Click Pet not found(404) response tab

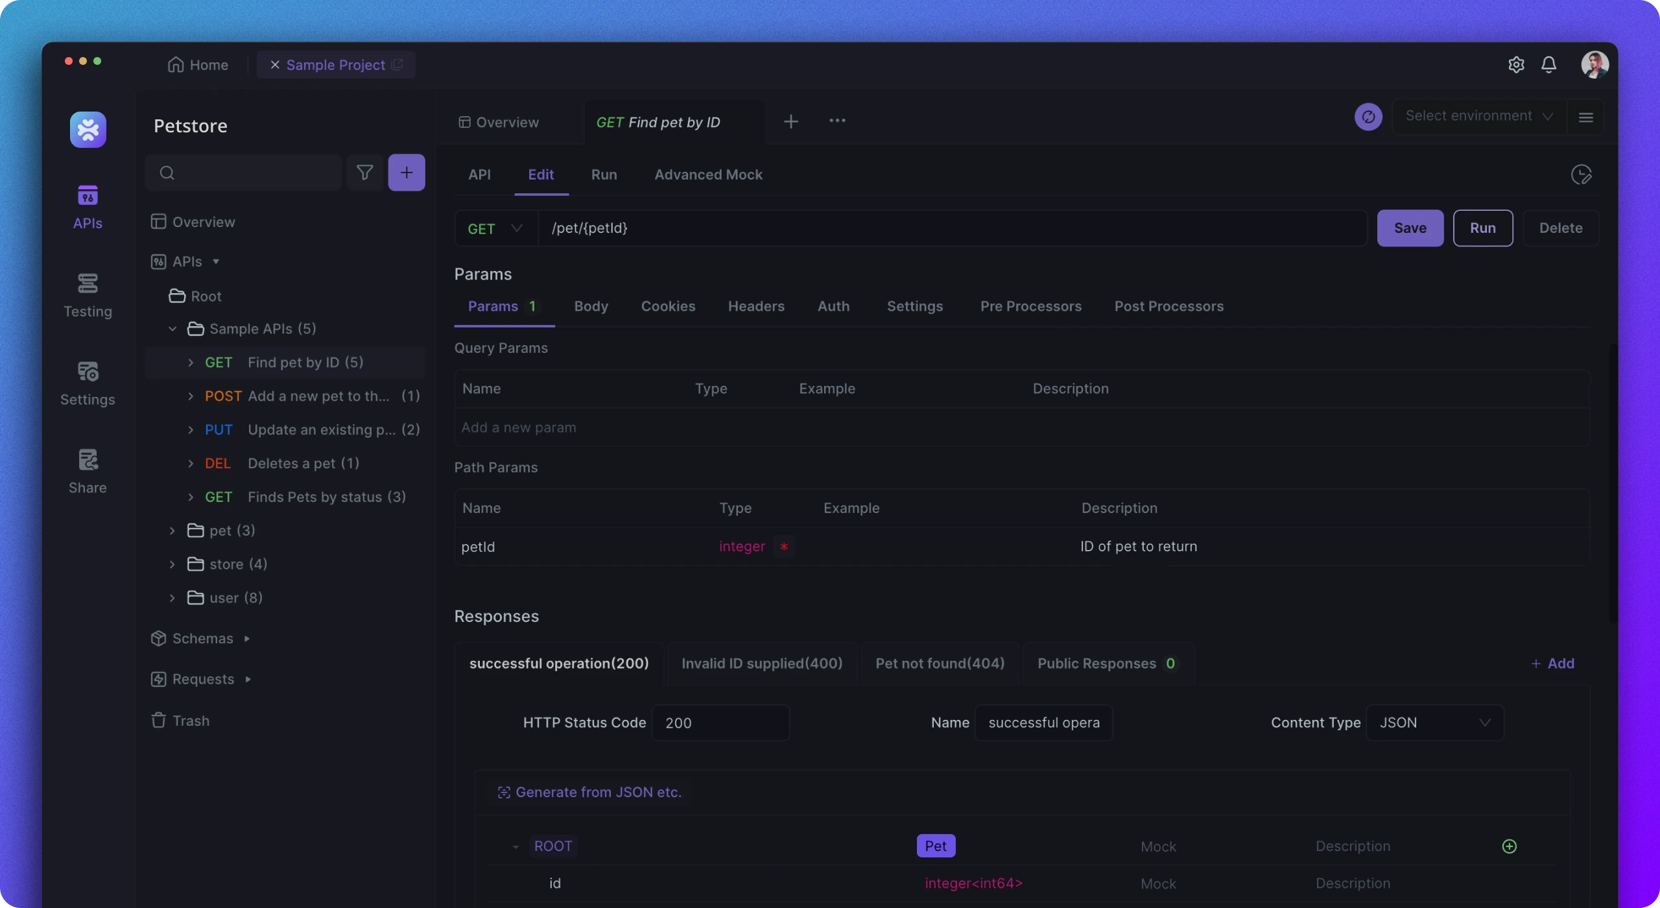[939, 663]
